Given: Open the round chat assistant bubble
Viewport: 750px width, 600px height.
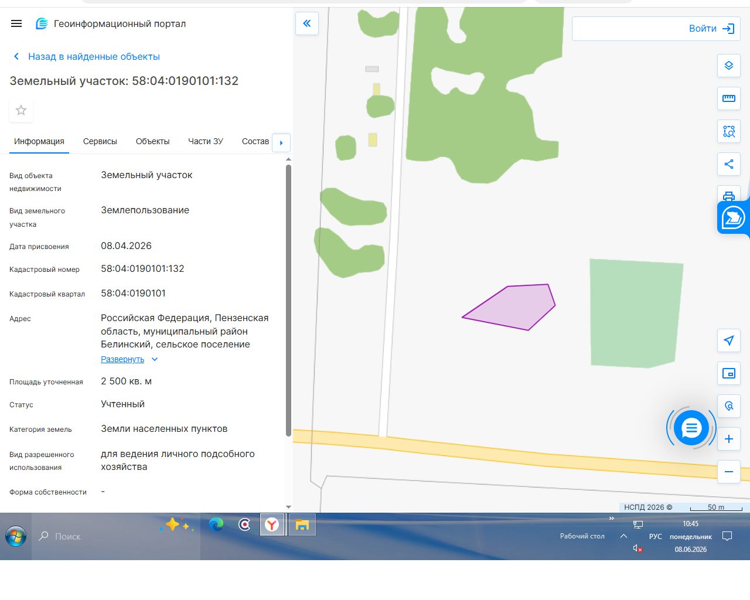Looking at the screenshot, I should click(x=691, y=428).
